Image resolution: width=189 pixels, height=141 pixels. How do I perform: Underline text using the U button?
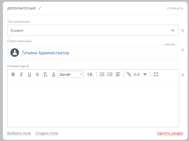29,74
